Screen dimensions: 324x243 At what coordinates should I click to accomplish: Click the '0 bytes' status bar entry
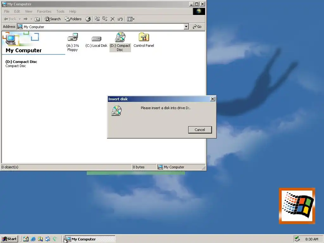(139, 167)
